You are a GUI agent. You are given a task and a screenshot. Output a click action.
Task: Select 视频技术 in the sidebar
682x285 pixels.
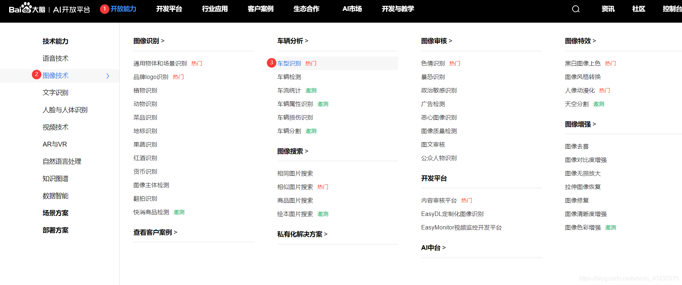point(56,127)
